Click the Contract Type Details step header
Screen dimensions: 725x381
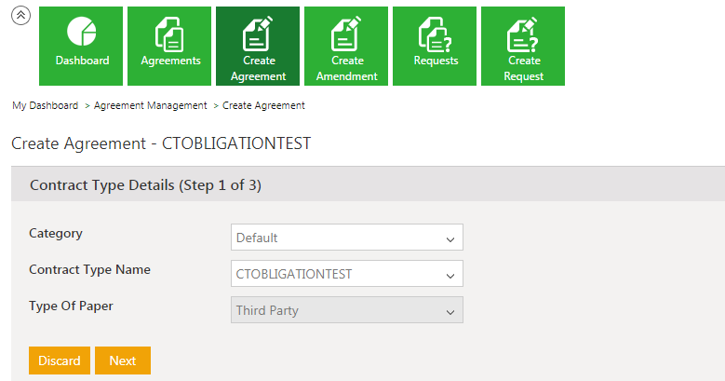pos(145,185)
